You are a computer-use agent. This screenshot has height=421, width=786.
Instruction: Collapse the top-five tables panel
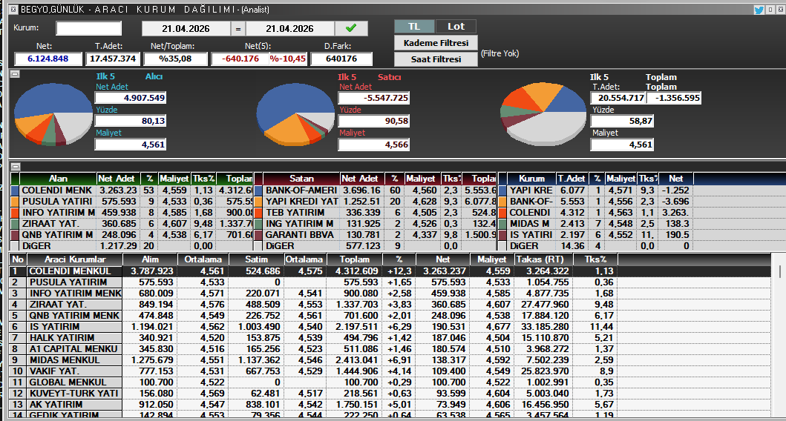click(x=15, y=167)
